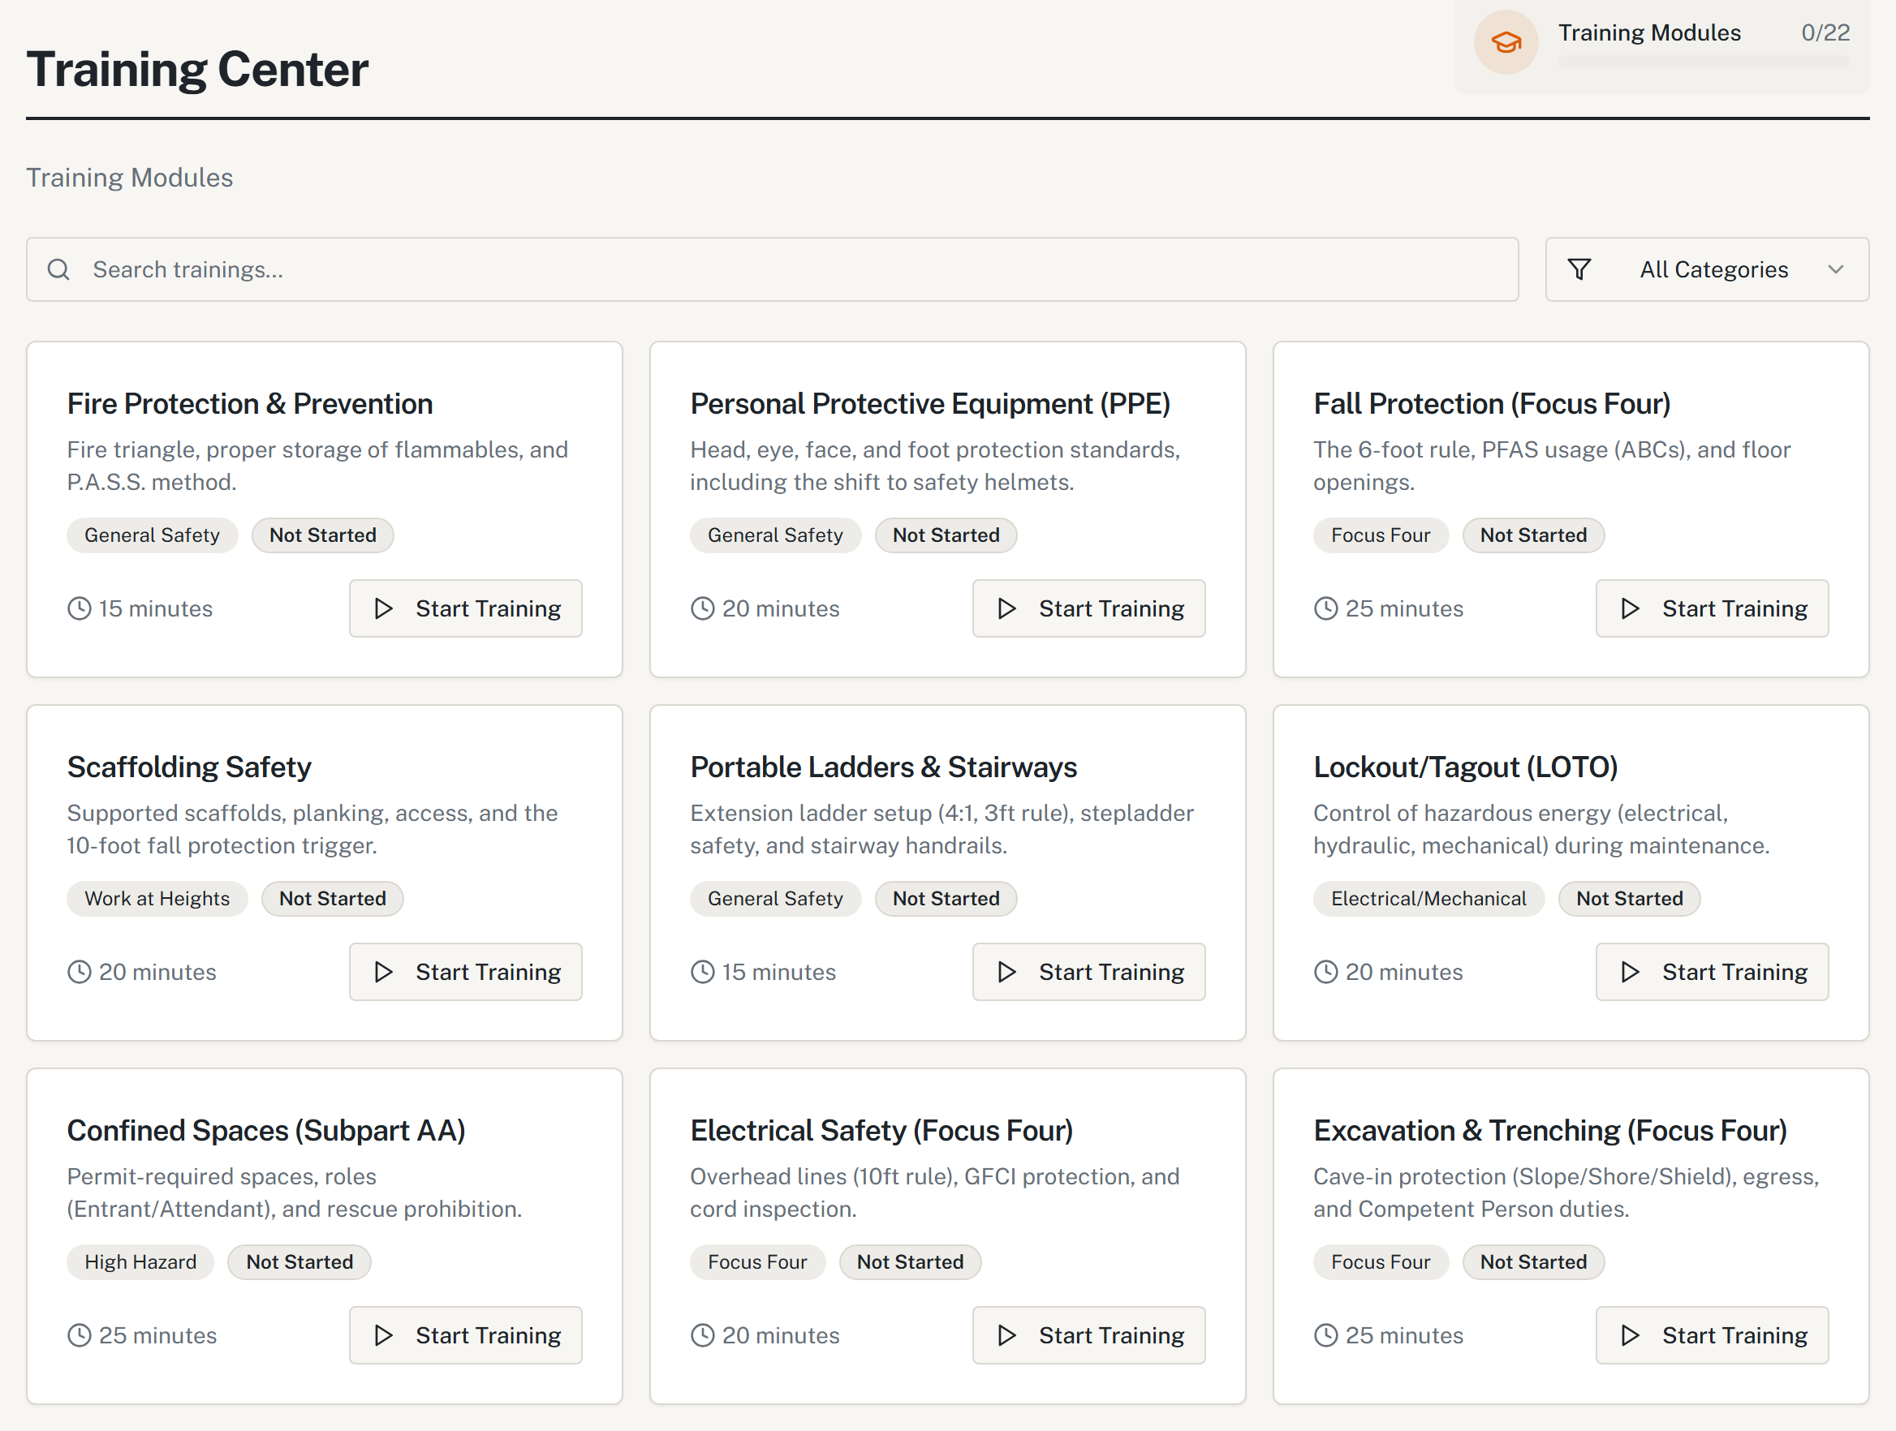Screen dimensions: 1896x1431
Task: Click General Safety tag on Portable Ladders card
Action: tap(776, 899)
